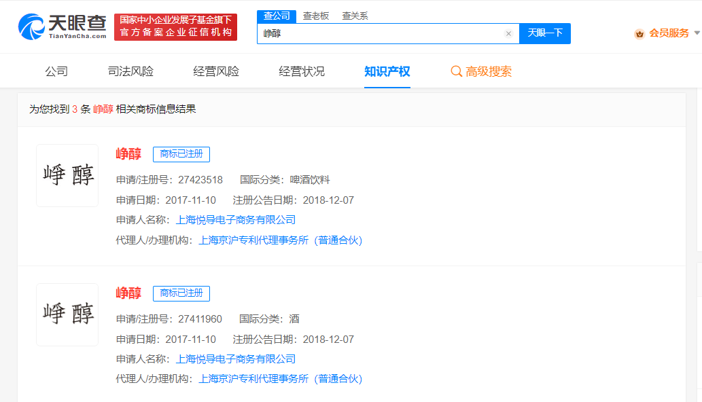The width and height of the screenshot is (702, 402).
Task: Open 峥醇 title of the 啤酒饮料 trademark
Action: coord(128,154)
